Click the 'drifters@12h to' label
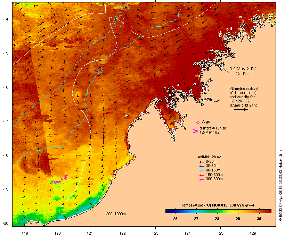 tap(213, 128)
